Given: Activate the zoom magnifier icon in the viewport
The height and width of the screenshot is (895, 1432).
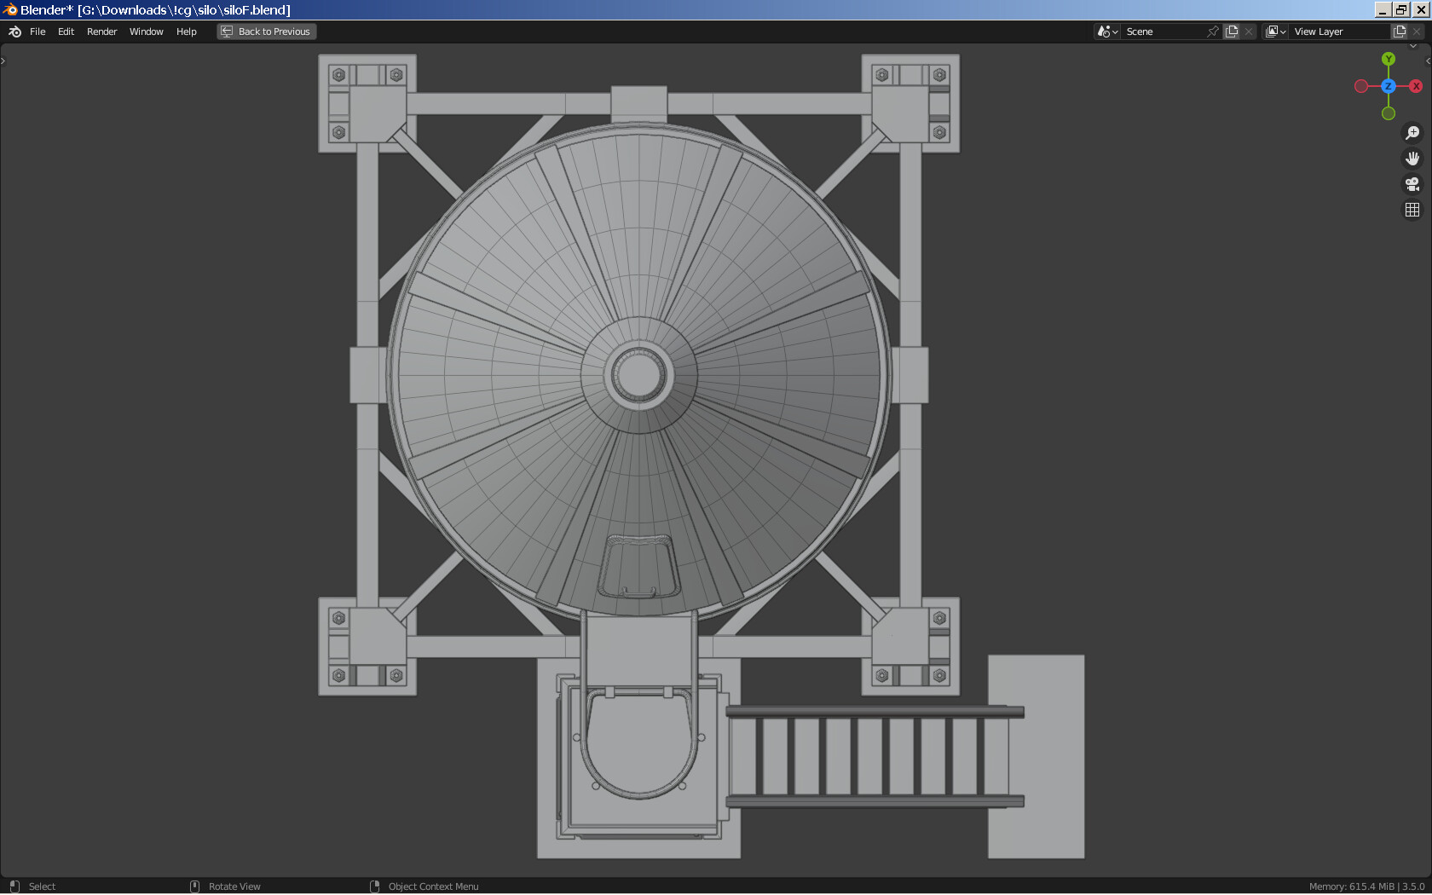Looking at the screenshot, I should point(1412,132).
